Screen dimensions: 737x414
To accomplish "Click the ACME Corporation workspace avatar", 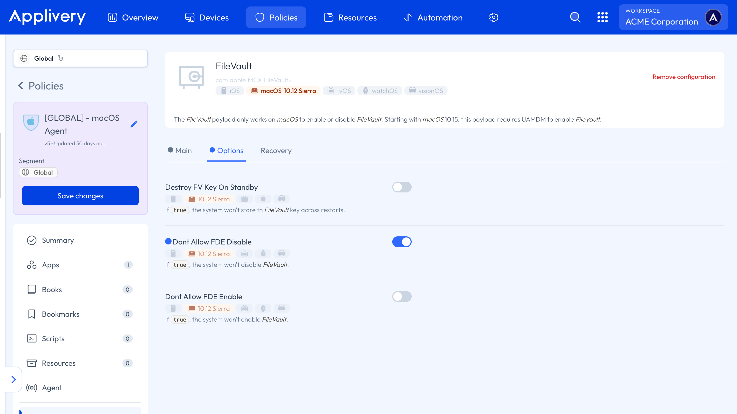I will tap(713, 18).
